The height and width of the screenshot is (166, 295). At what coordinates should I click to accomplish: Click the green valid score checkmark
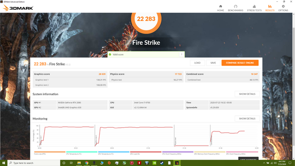tap(110, 54)
